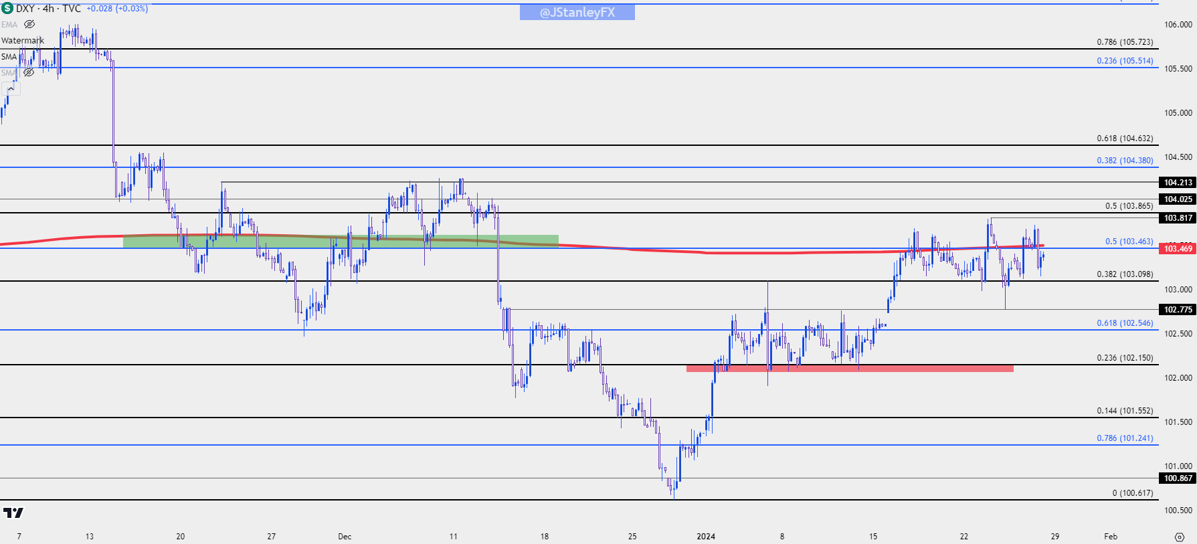Screen dimensions: 1197x544
Task: Click the 102.775 price label
Action: coord(1178,309)
